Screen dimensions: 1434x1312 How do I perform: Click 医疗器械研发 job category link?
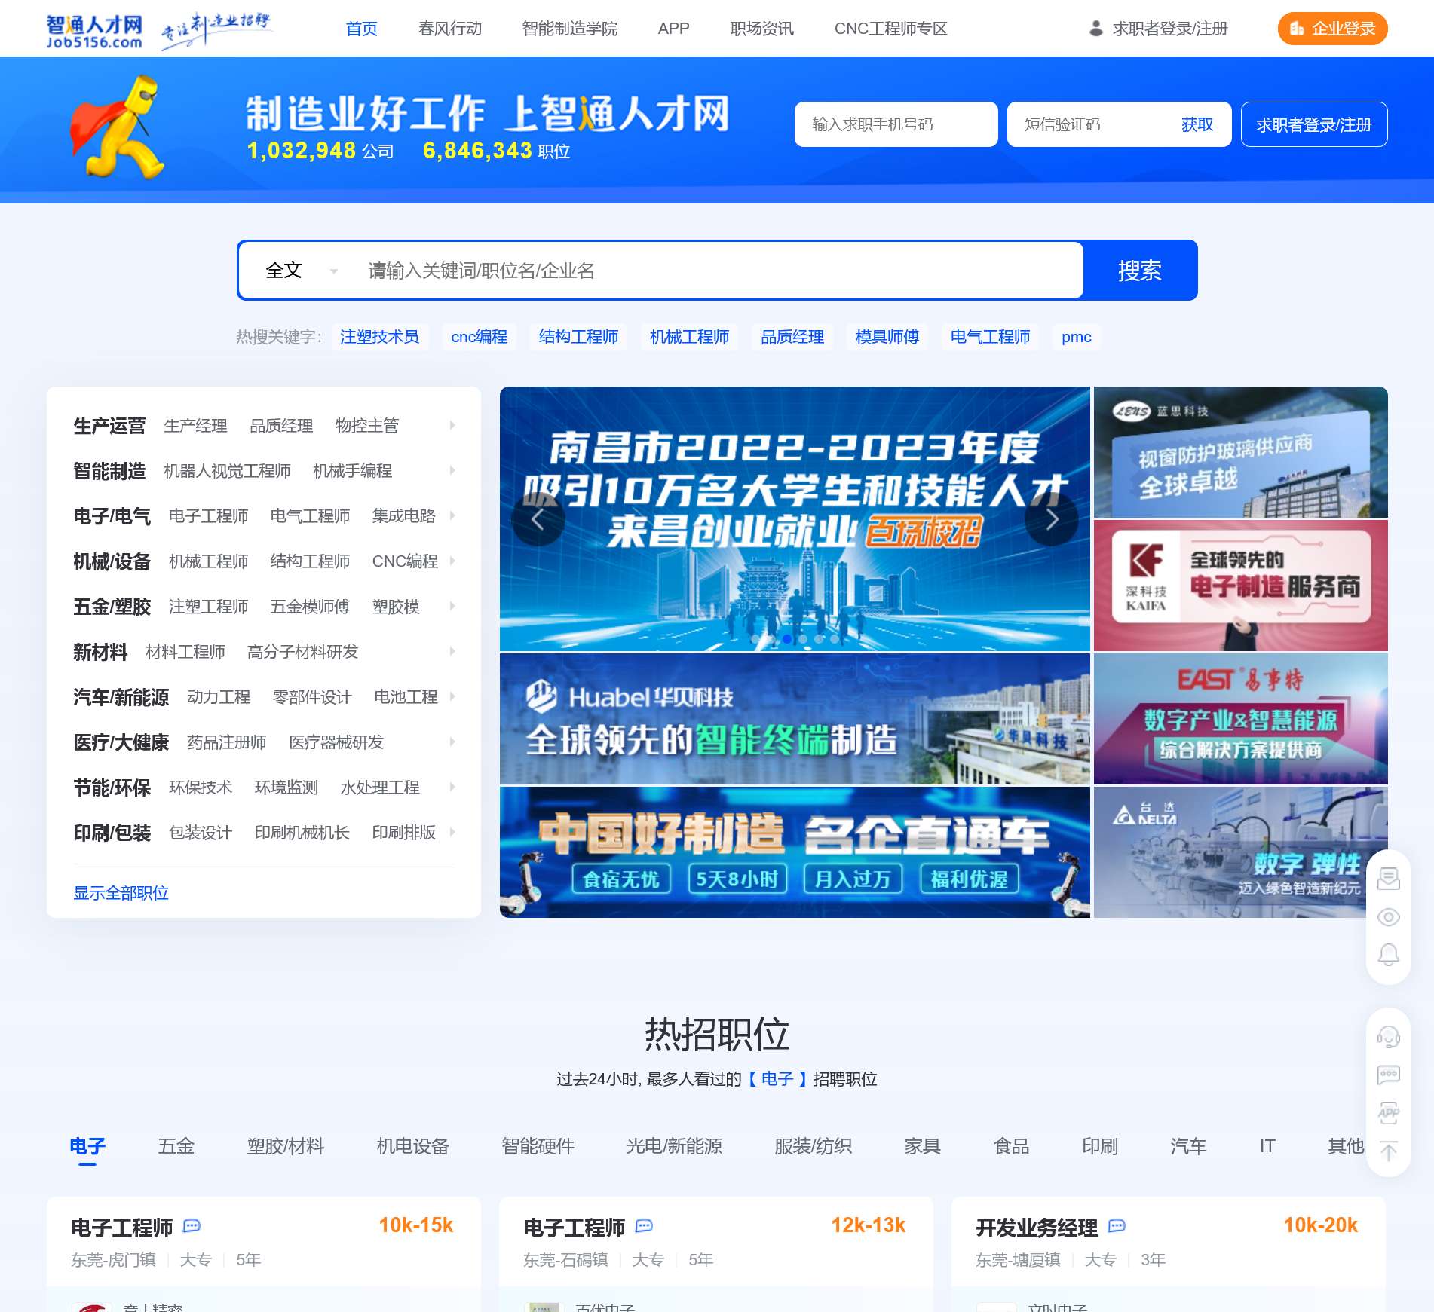pos(336,742)
